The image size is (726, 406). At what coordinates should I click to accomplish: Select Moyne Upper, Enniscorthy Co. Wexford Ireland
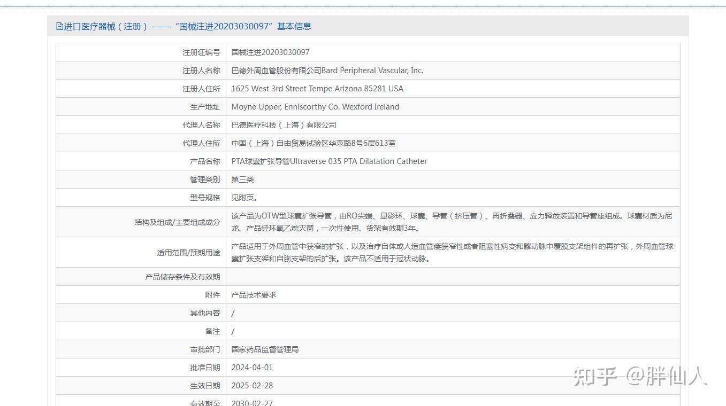pyautogui.click(x=315, y=107)
